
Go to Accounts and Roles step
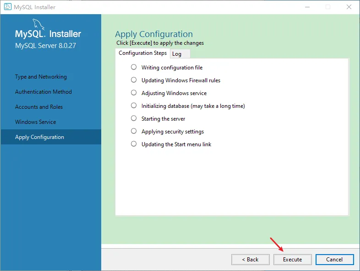point(39,107)
